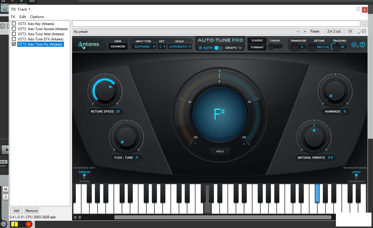This screenshot has width=373, height=228.
Task: Click the REAPER envelope points toolbar icon
Action: (x=5, y=7)
